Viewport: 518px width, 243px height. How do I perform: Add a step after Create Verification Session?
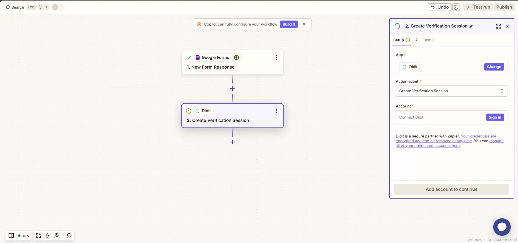tap(232, 142)
